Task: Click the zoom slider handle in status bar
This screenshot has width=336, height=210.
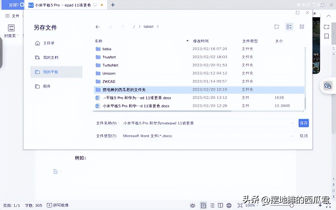Action: (x=292, y=205)
